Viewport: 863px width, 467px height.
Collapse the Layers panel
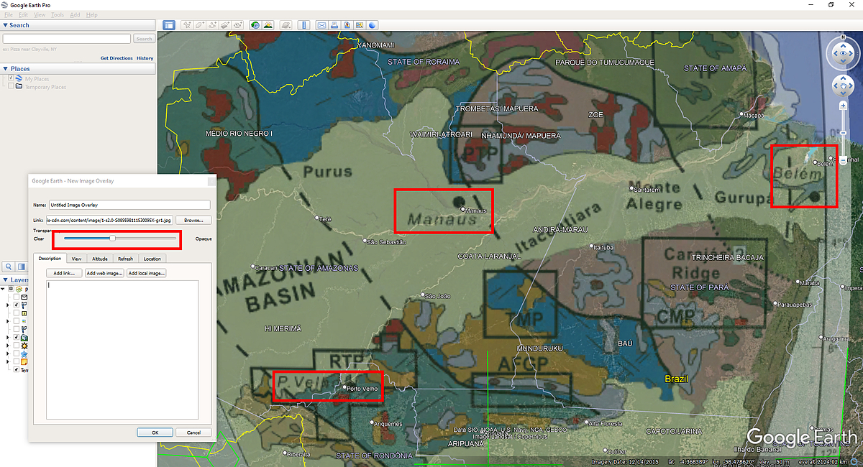coord(6,280)
